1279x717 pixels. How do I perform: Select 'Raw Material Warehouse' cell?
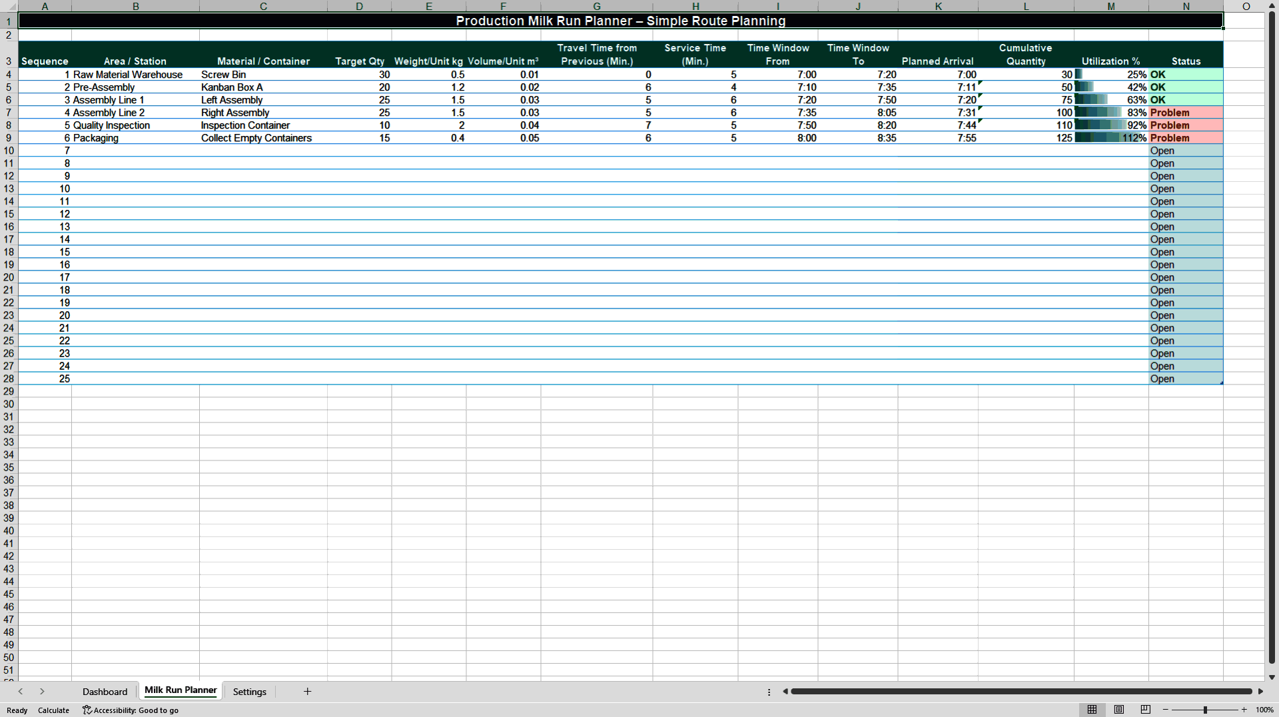coord(135,75)
